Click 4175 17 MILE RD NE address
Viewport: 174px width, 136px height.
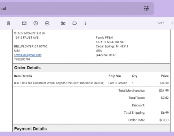coord(110,42)
